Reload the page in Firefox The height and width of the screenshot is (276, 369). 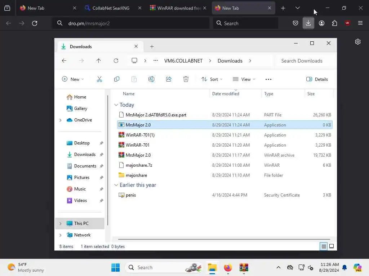(x=35, y=23)
